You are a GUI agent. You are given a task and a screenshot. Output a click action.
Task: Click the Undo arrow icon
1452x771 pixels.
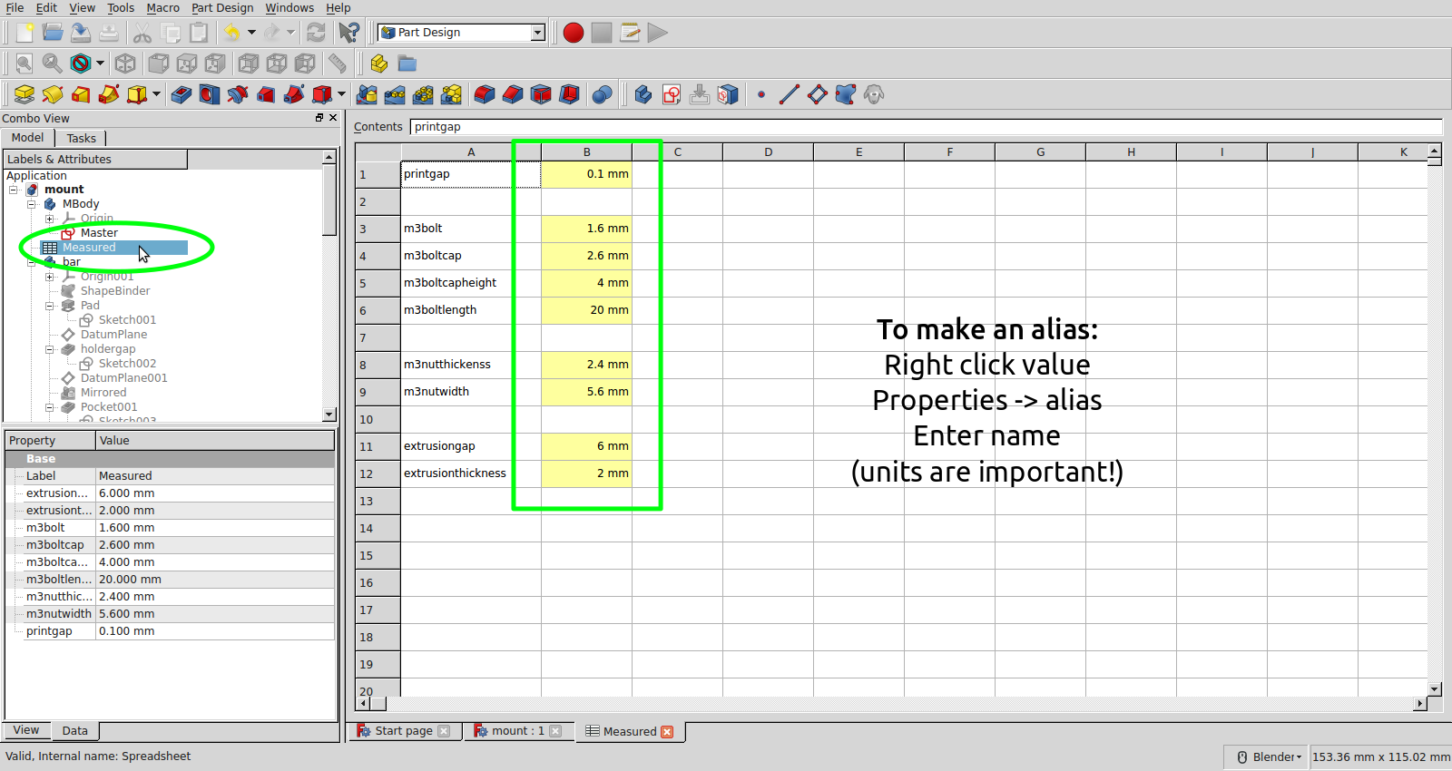(x=232, y=33)
